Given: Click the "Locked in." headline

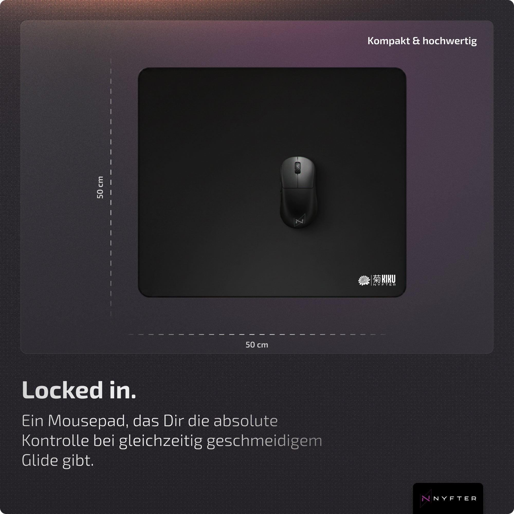Looking at the screenshot, I should click(79, 390).
